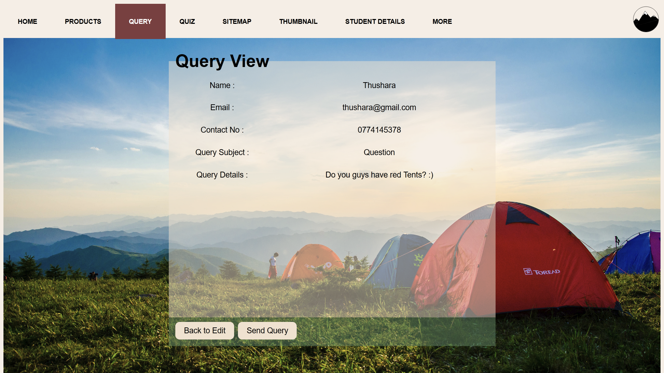Go to Student Details page
The height and width of the screenshot is (373, 664).
pyautogui.click(x=375, y=21)
